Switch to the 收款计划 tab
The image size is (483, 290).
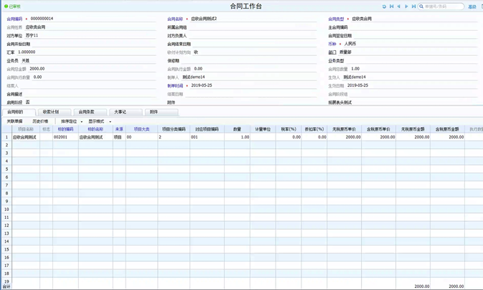coord(55,112)
